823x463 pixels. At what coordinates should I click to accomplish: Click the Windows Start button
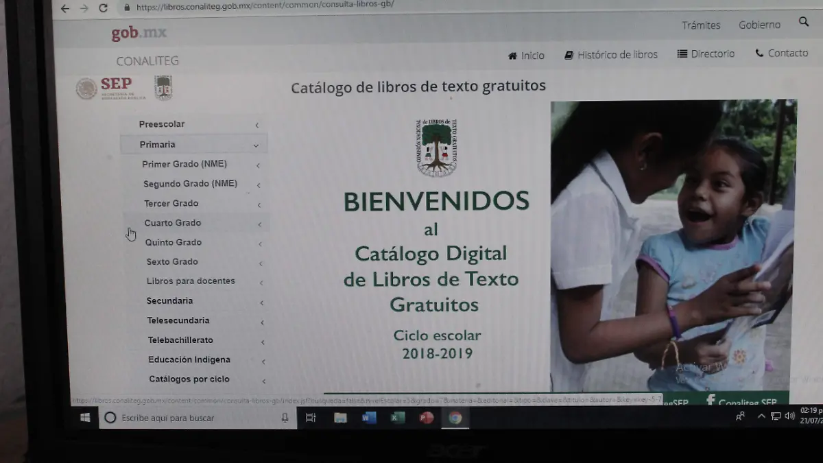pos(85,417)
